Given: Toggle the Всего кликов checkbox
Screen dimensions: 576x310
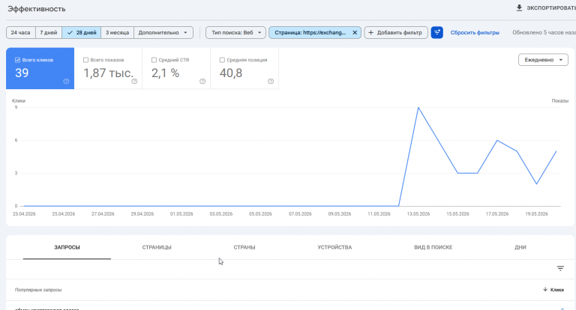Looking at the screenshot, I should (x=17, y=60).
